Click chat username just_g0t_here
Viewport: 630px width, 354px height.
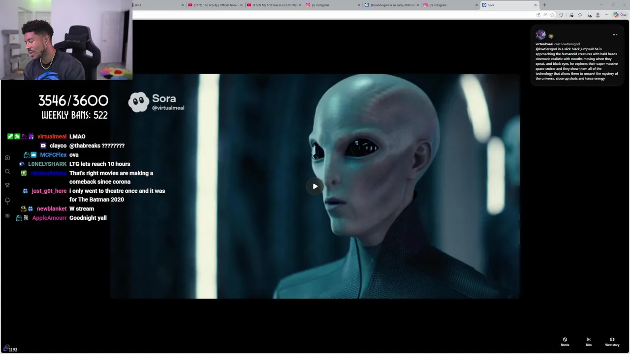point(49,191)
